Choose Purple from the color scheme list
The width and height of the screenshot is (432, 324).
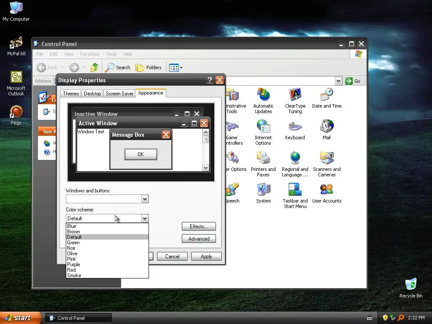point(107,265)
